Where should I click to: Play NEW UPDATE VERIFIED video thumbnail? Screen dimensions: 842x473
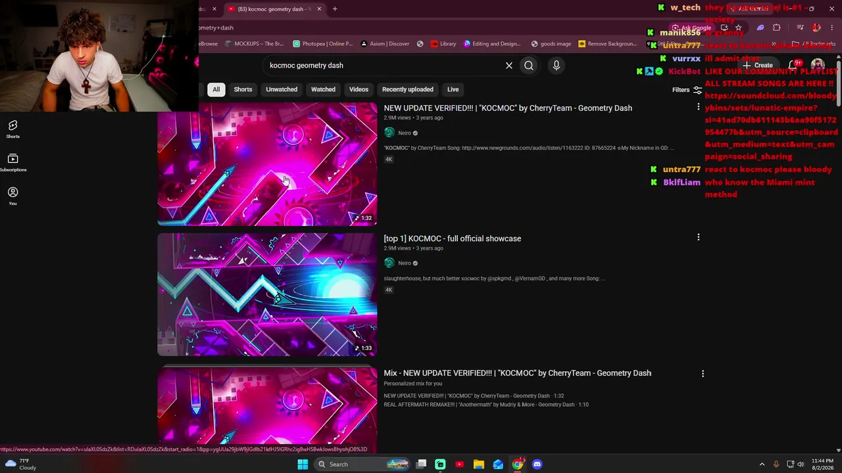267,164
